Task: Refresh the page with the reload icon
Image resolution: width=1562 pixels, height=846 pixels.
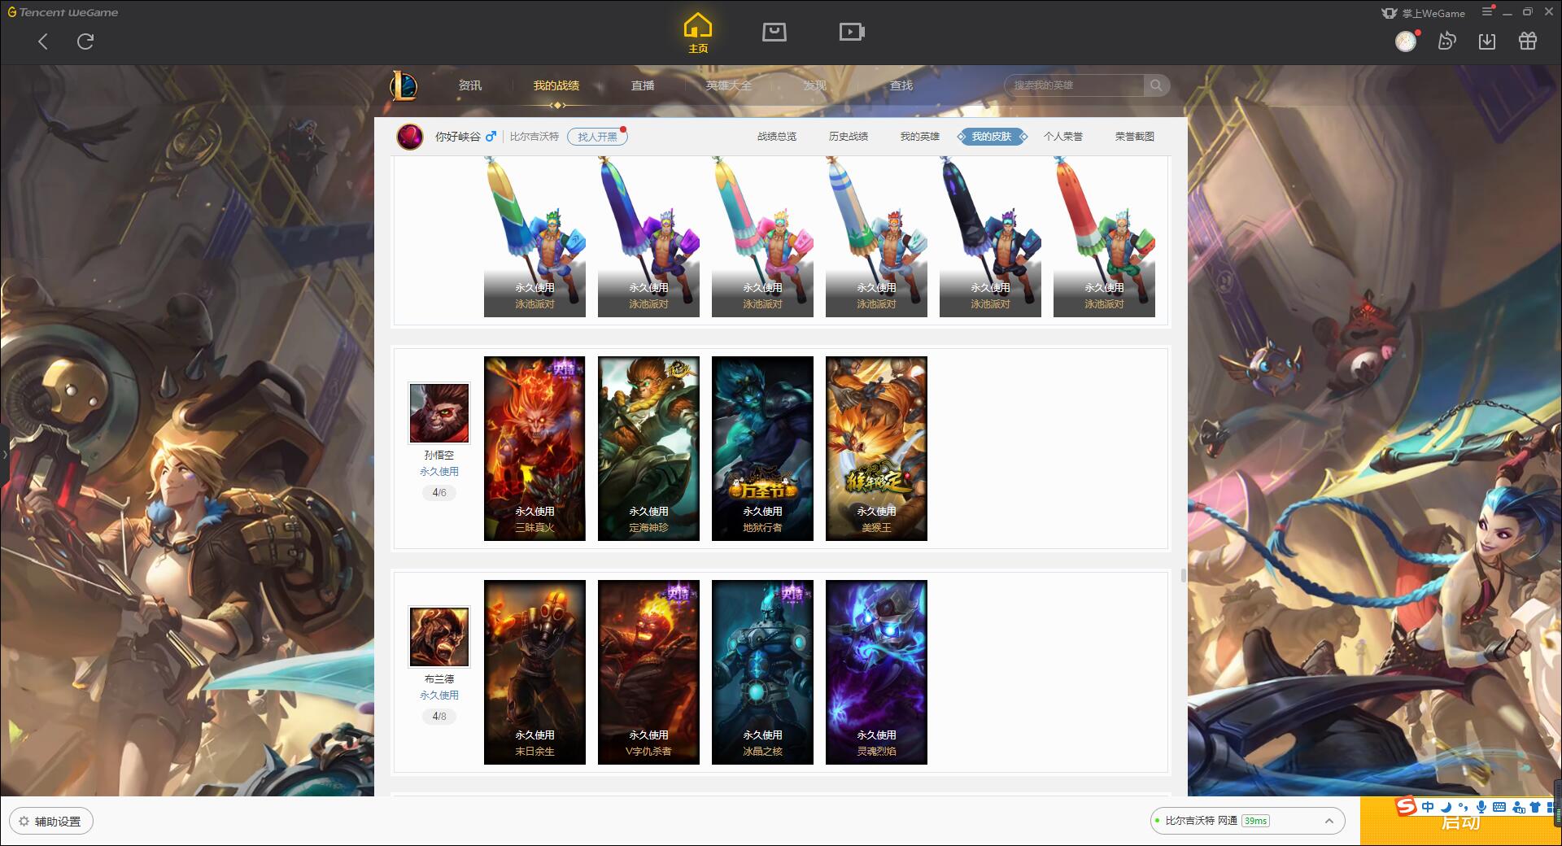Action: [x=85, y=41]
